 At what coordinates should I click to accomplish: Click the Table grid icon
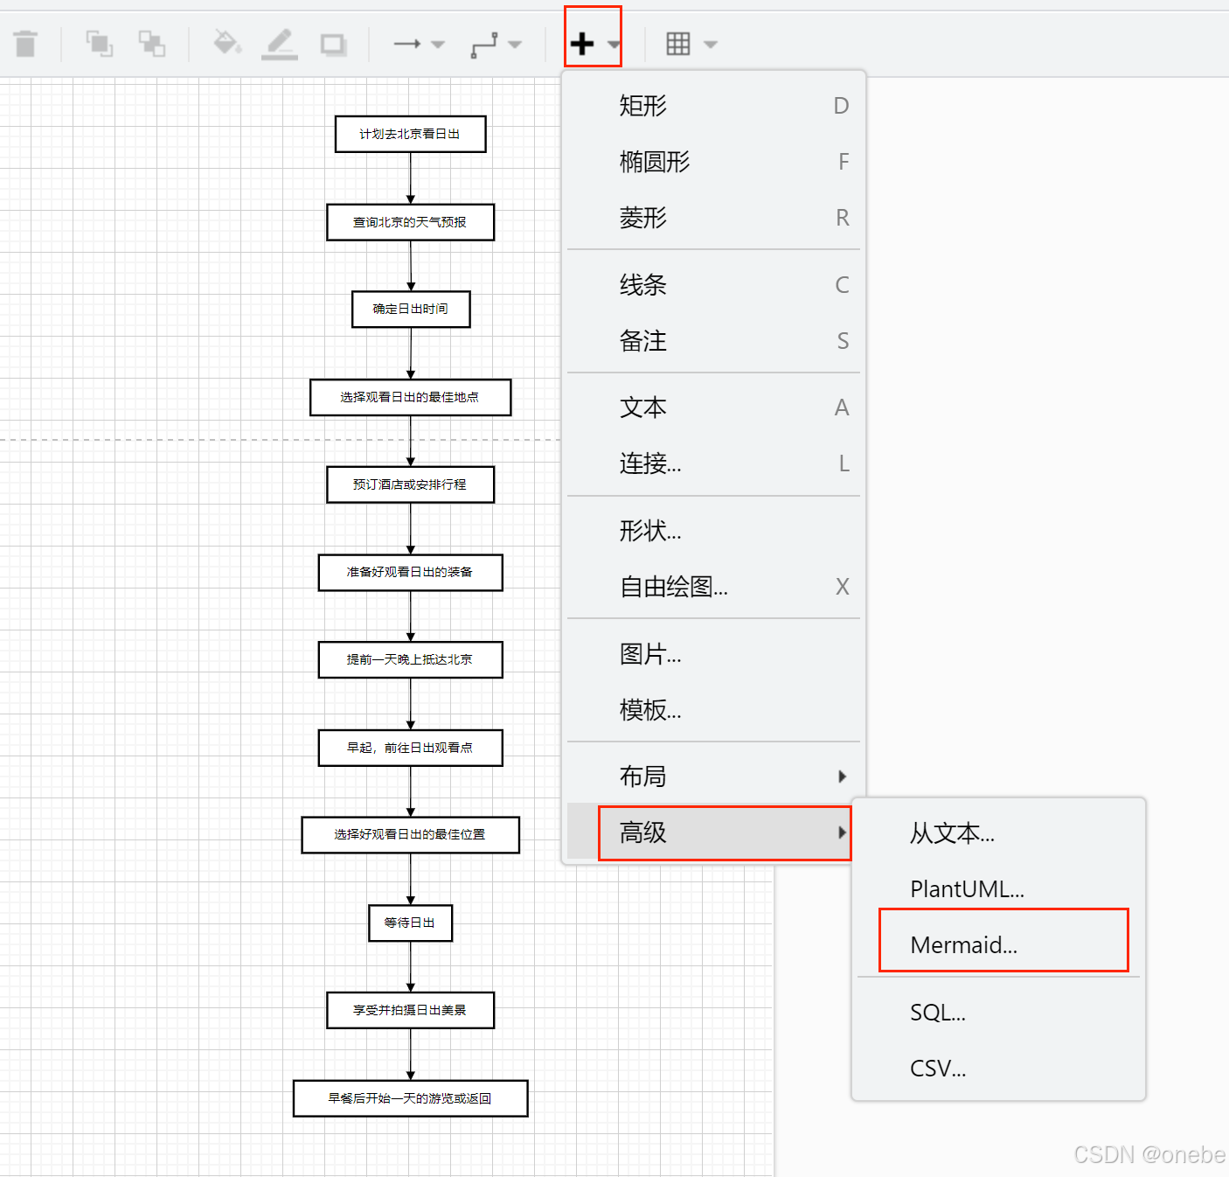point(678,44)
